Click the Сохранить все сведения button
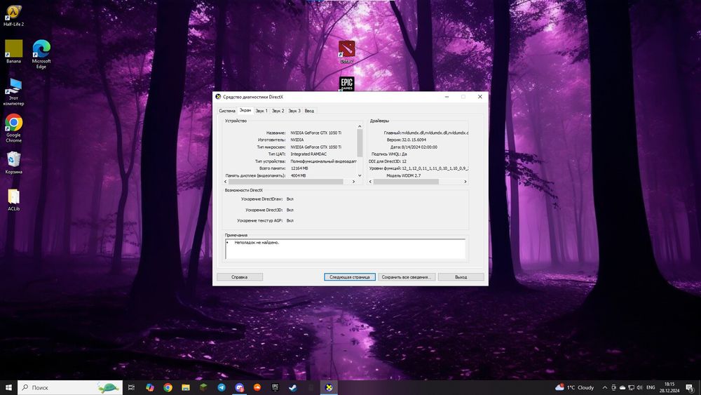701x395 pixels. point(407,277)
